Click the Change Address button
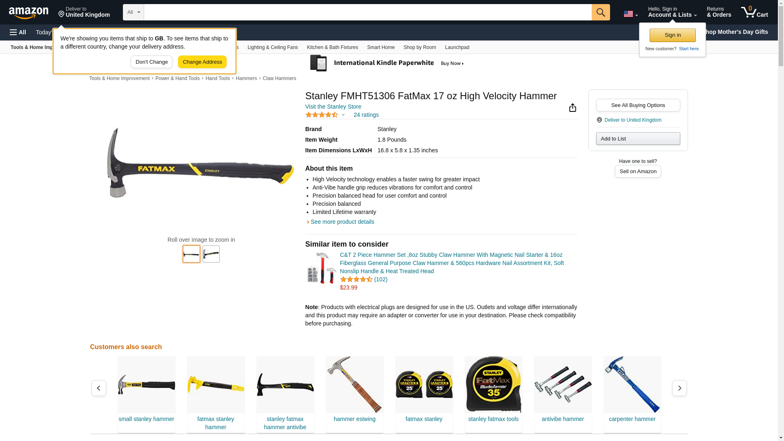This screenshot has height=441, width=784. [202, 62]
